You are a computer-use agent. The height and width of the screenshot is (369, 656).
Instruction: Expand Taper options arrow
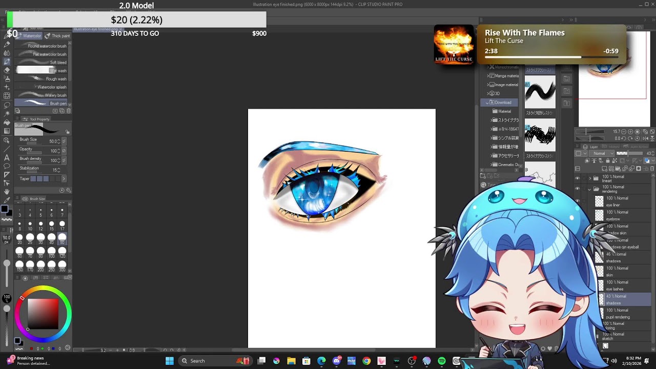[x=64, y=178]
